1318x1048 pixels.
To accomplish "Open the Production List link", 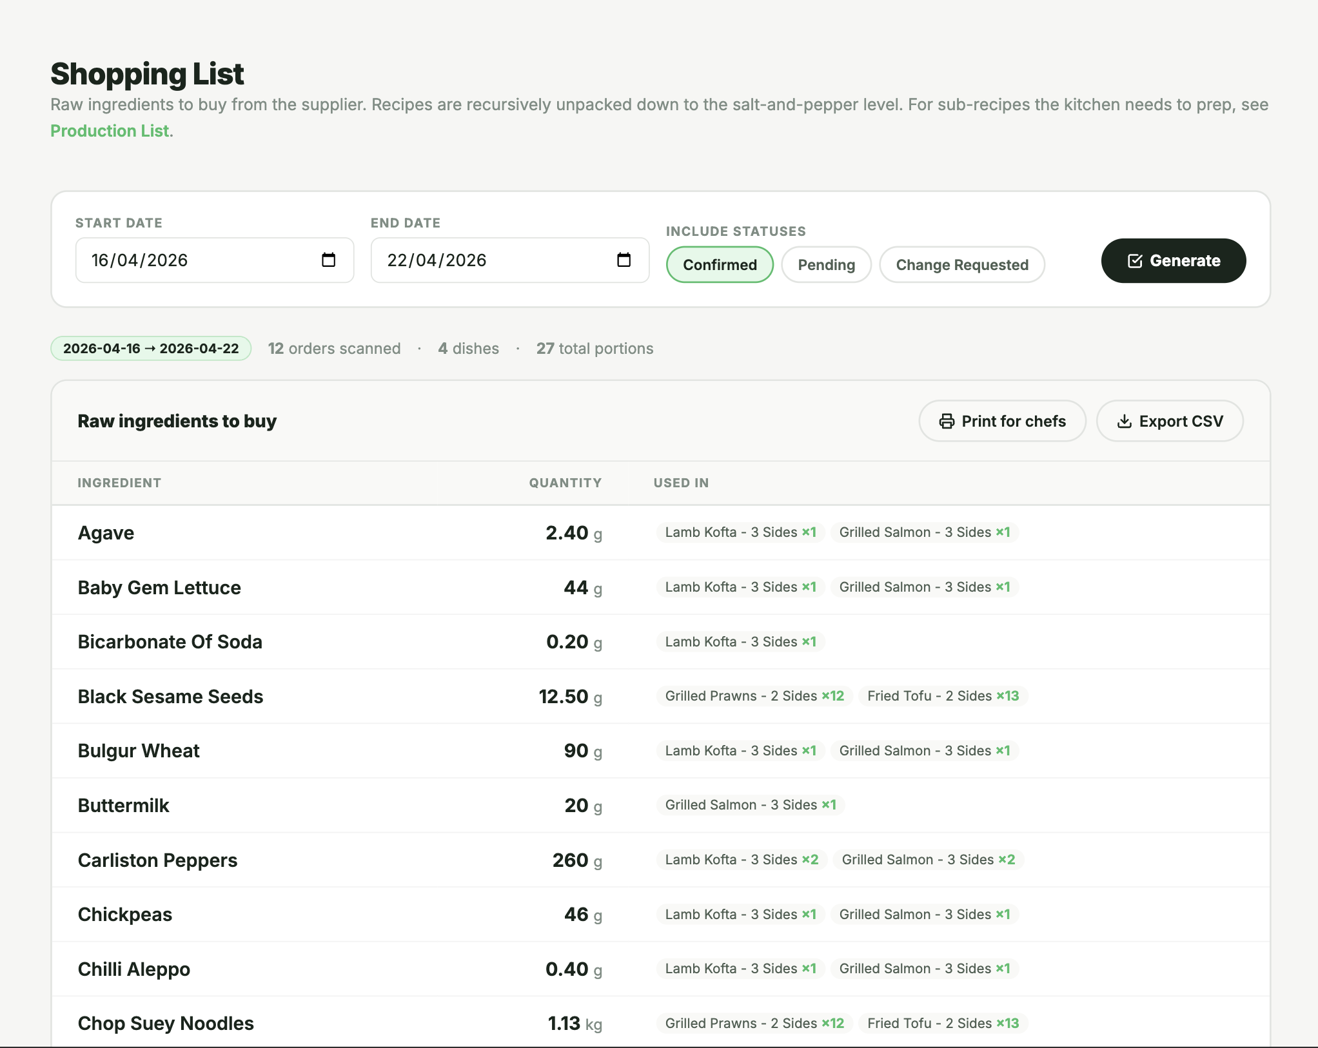I will click(x=110, y=131).
